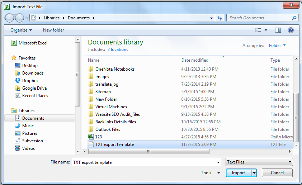This screenshot has width=302, height=185.
Task: Open the Import button dropdown arrow
Action: (x=254, y=173)
